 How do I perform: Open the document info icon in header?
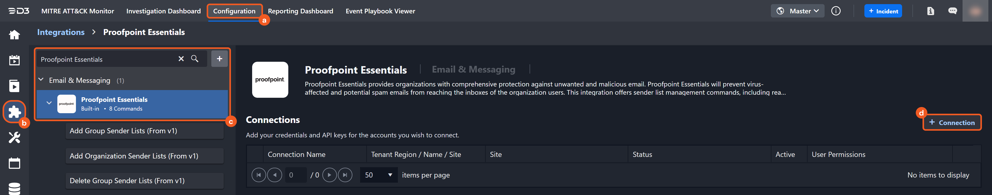point(930,11)
